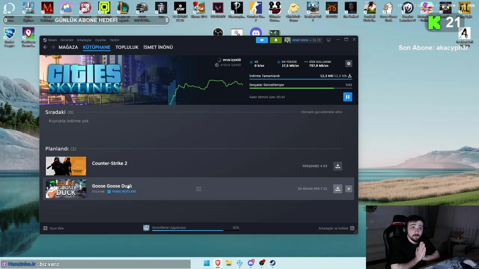Open the Yardım menu

tap(115, 40)
